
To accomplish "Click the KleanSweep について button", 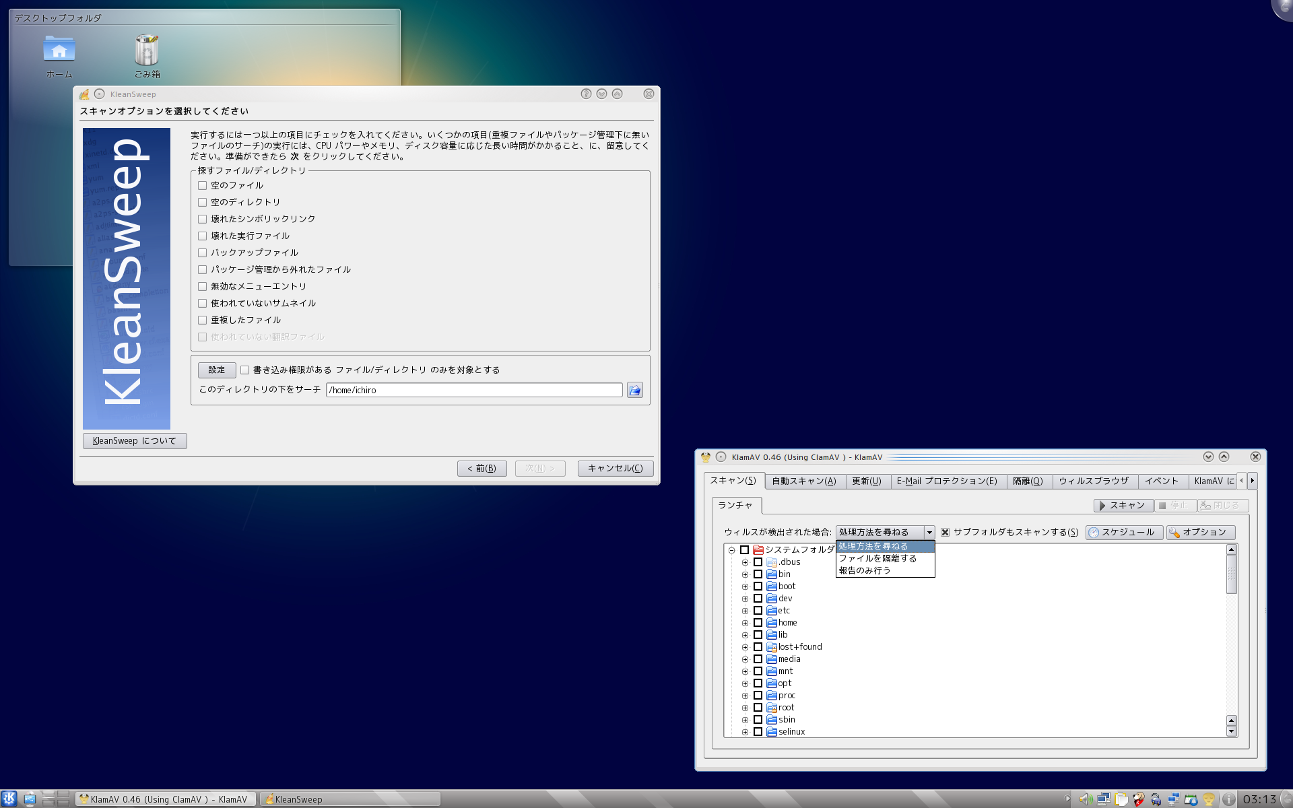I will coord(135,441).
